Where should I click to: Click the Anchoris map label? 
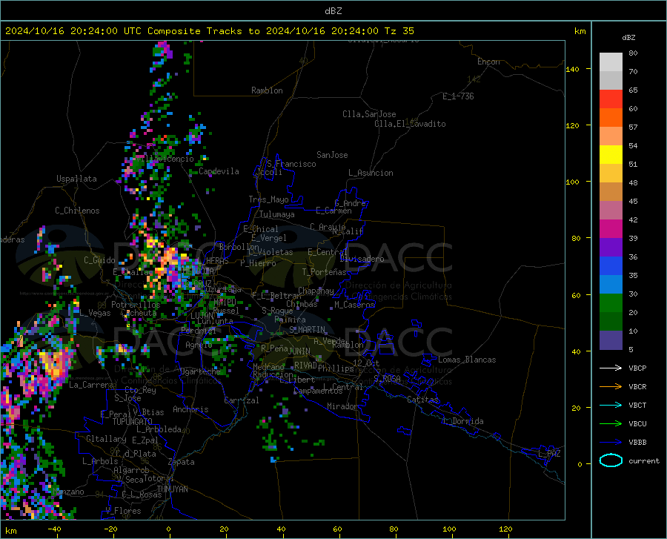[x=190, y=410]
